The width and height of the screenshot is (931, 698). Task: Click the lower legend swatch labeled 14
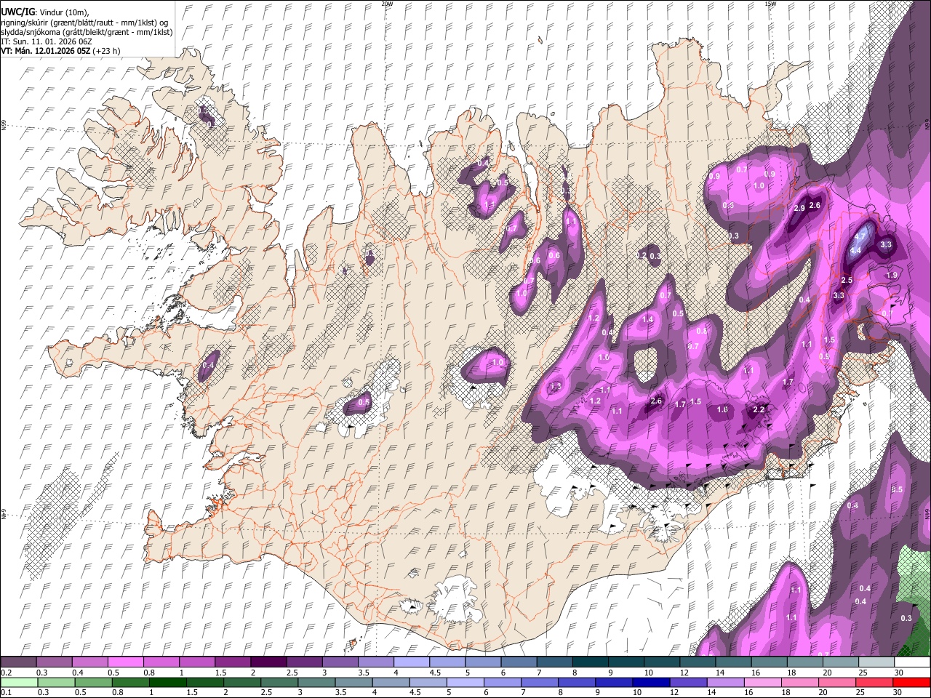[726, 682]
